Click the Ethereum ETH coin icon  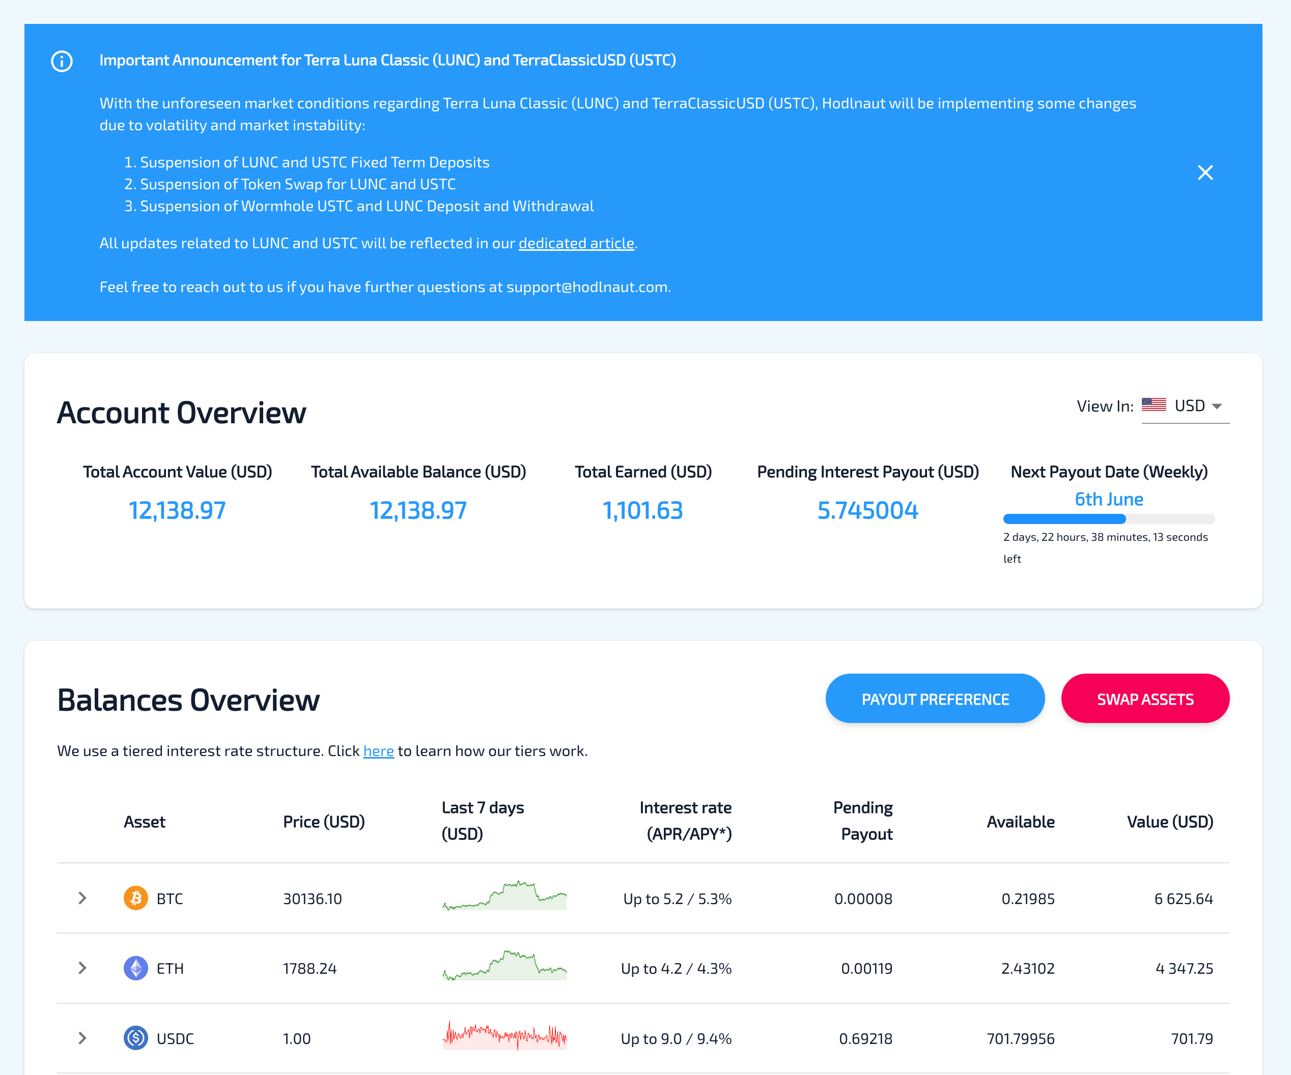(136, 968)
